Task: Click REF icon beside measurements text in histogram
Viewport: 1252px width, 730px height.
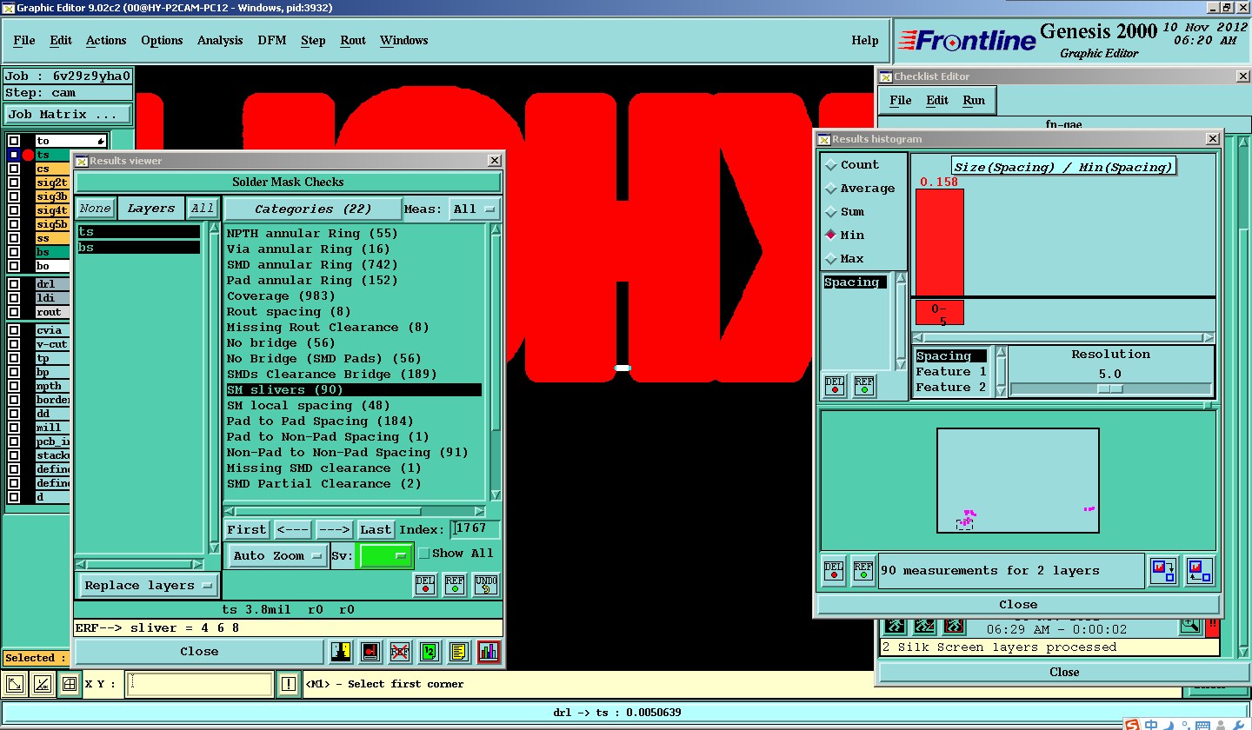Action: pos(863,571)
